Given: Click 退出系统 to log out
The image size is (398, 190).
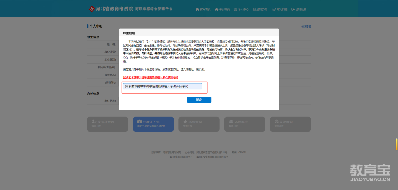Looking at the screenshot, I should click(x=299, y=9).
